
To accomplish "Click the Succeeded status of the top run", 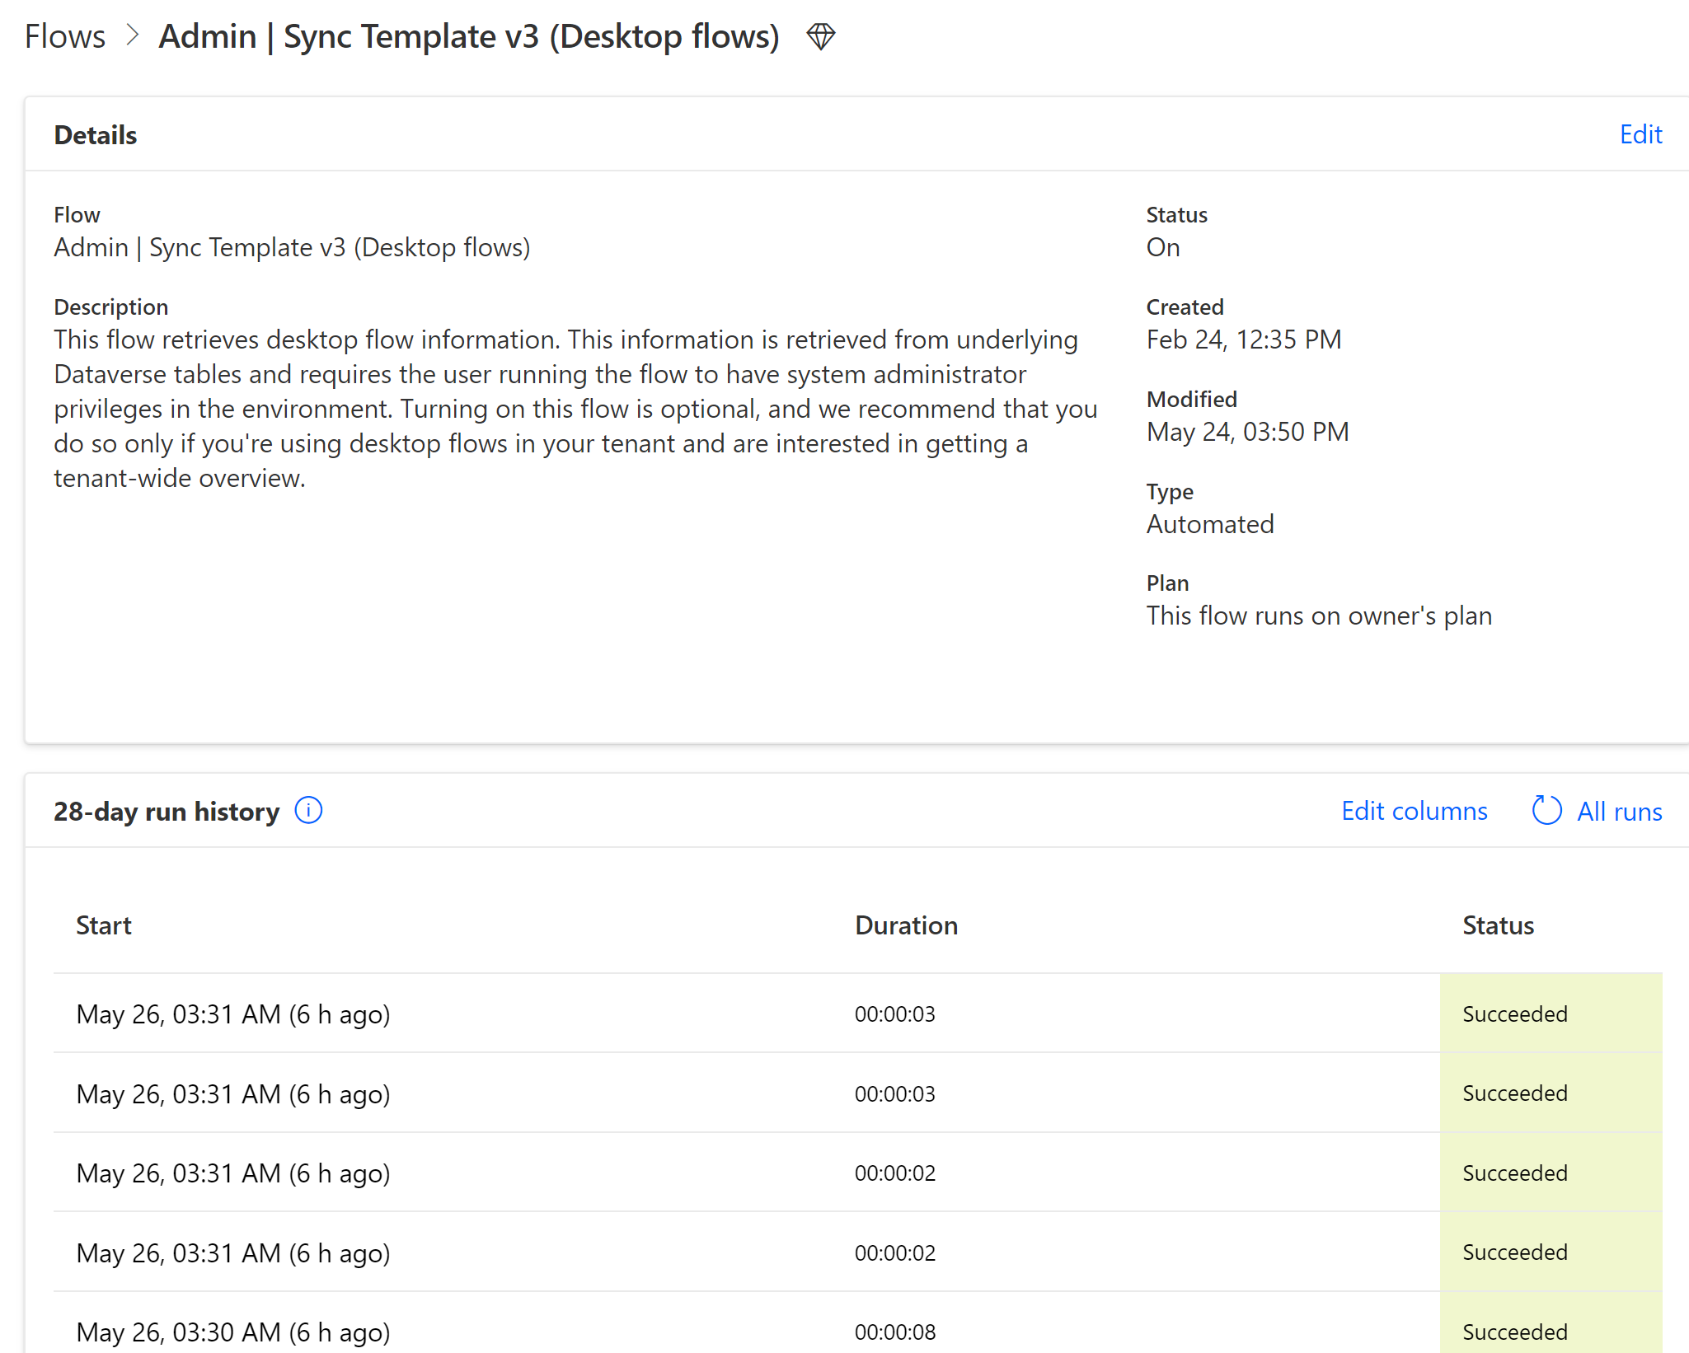I will (x=1514, y=1014).
